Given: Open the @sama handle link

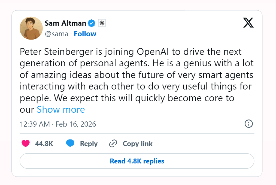Looking at the screenshot, I should 56,34.
